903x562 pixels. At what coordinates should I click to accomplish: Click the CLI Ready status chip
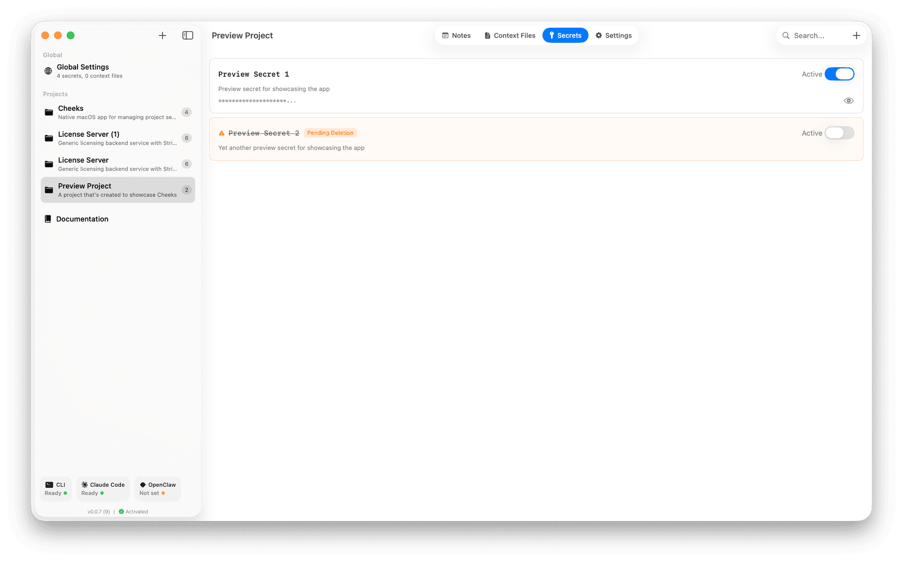[x=55, y=489]
